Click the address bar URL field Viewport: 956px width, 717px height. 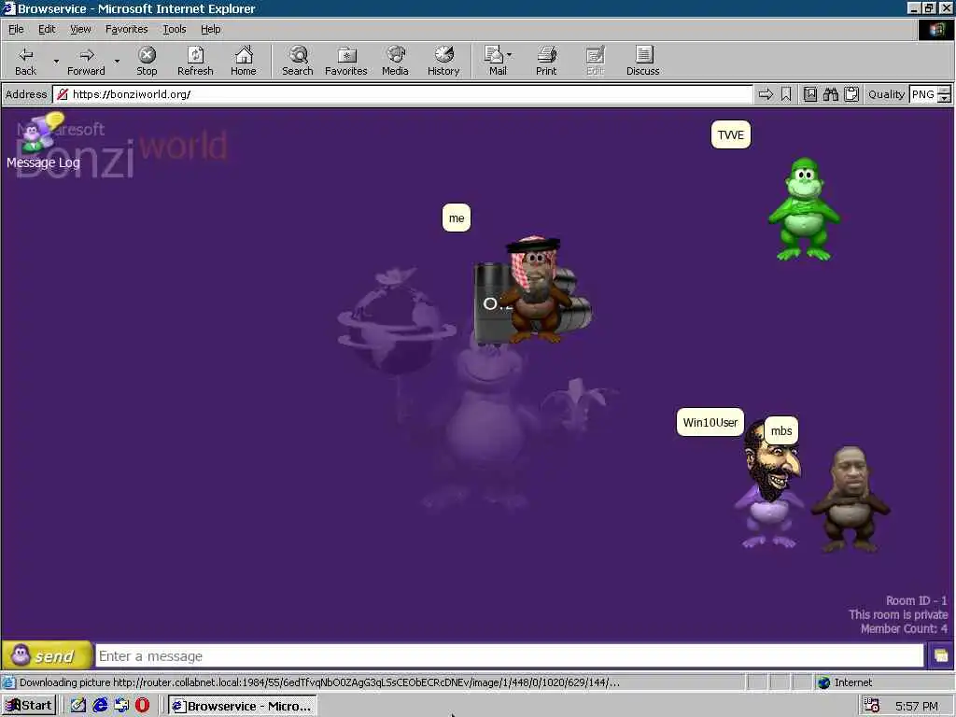click(403, 94)
